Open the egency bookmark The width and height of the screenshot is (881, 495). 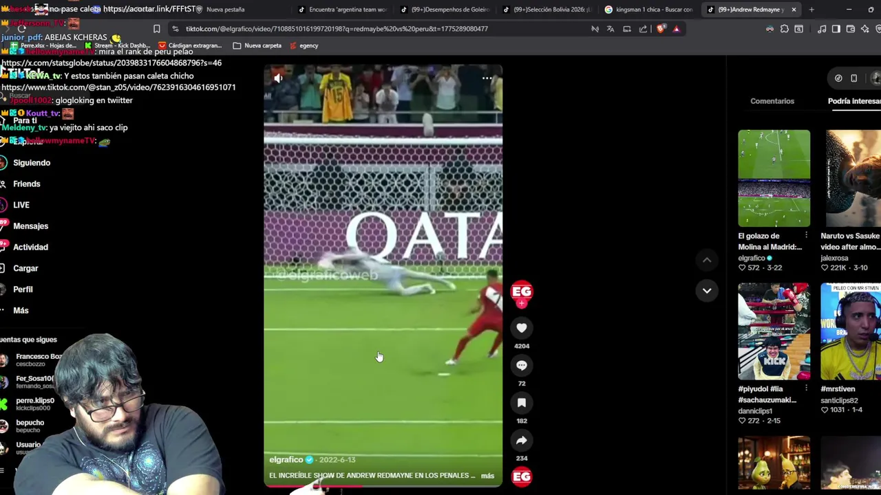(304, 45)
